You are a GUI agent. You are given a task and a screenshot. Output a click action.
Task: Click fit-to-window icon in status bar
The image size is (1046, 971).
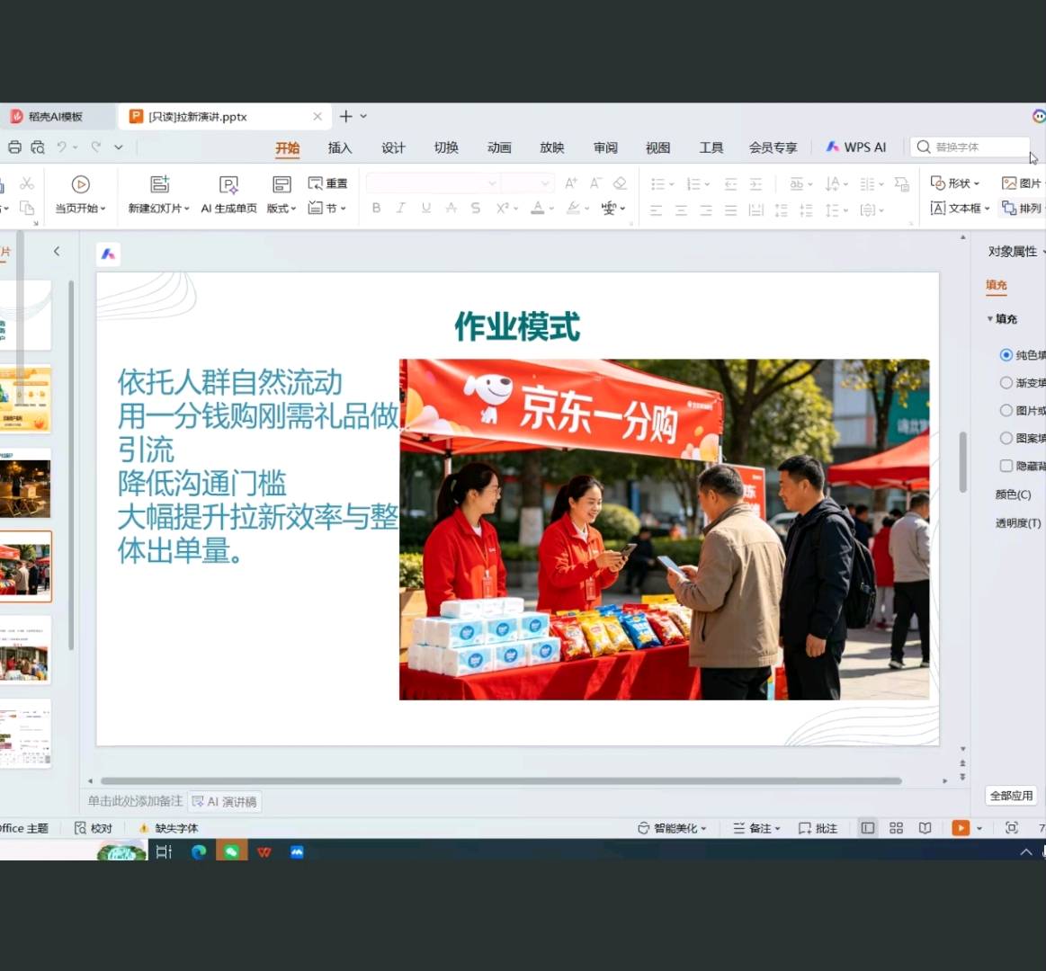tap(1011, 828)
